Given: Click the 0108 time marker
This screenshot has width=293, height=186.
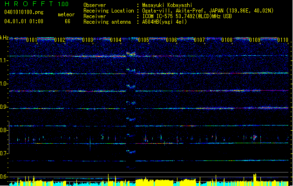Looking at the screenshot, I should coord(227,40).
